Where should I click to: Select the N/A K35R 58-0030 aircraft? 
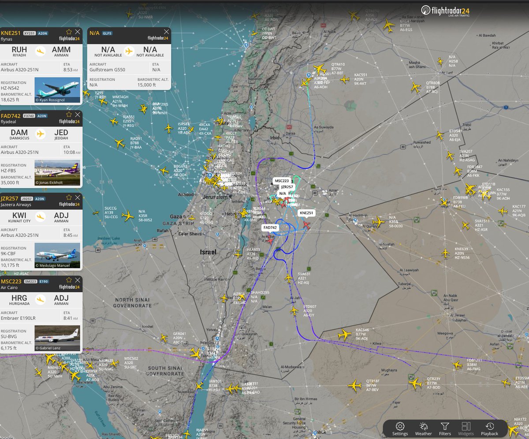pyautogui.click(x=378, y=222)
